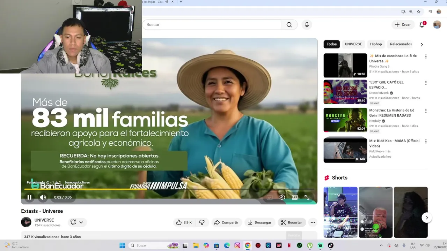447x251 pixels.
Task: Download video via Descargar button
Action: [x=259, y=222]
